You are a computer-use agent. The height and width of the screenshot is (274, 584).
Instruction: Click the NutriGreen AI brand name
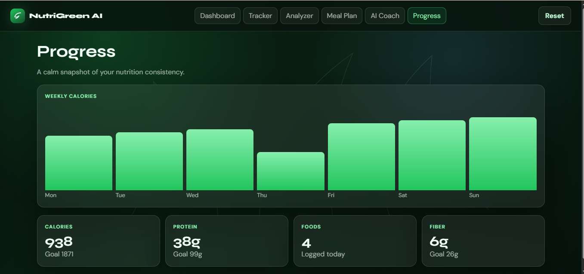click(x=66, y=16)
